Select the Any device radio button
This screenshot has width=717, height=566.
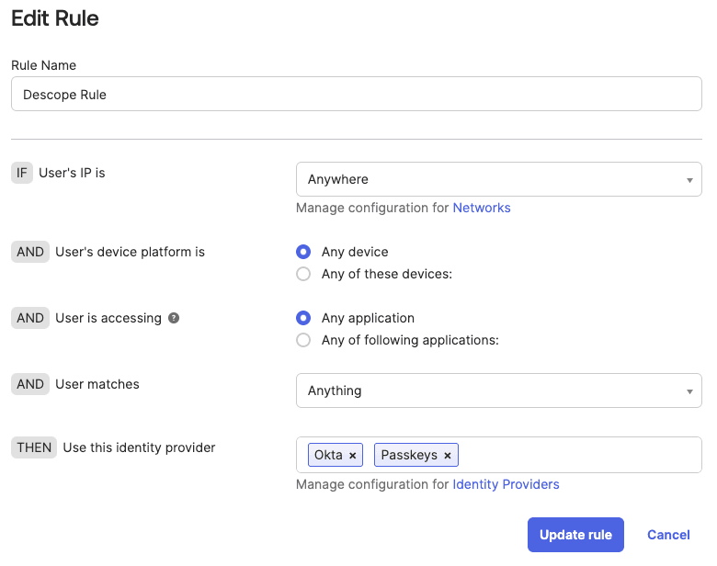(303, 252)
